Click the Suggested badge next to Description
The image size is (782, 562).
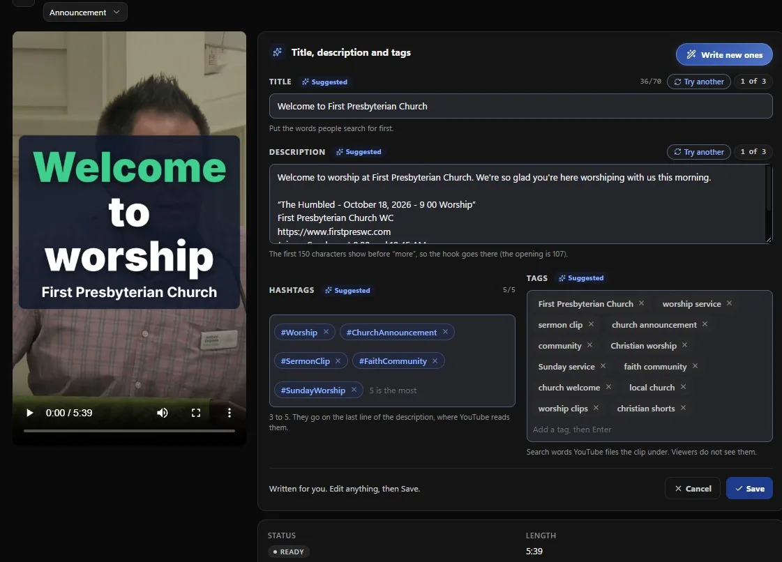pos(359,151)
